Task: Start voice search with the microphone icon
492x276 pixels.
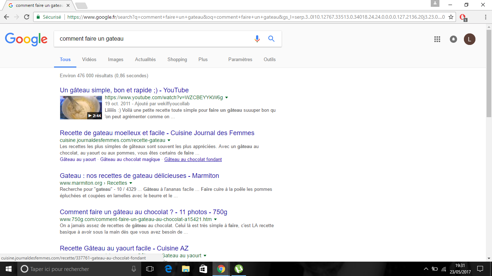Action: click(x=257, y=39)
